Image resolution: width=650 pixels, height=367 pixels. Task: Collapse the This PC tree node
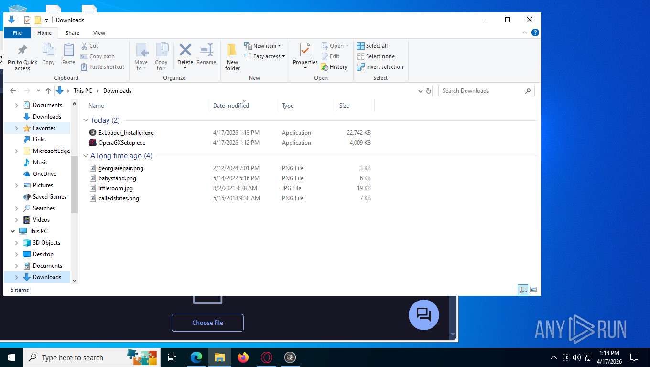point(12,231)
